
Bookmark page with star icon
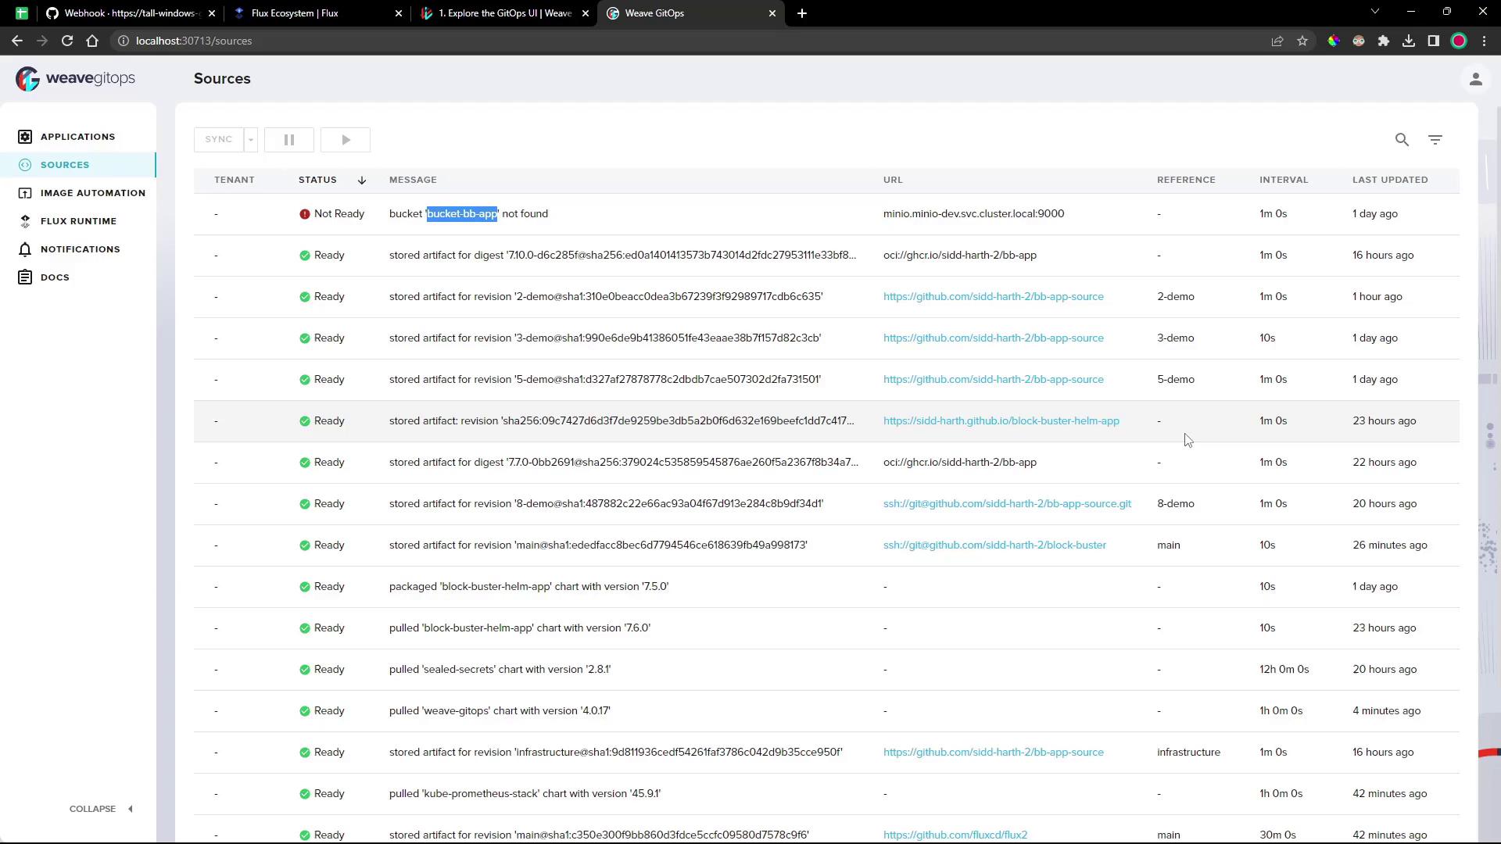click(1302, 41)
